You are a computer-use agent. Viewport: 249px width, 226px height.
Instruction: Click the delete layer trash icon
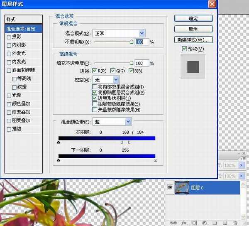point(235,223)
